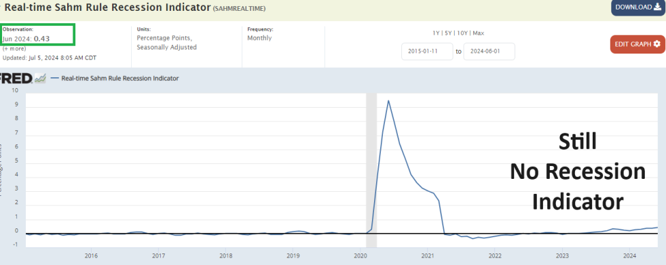Open the EDIT GRAPH panel
Viewport: 666px width, 265px height.
[x=637, y=44]
